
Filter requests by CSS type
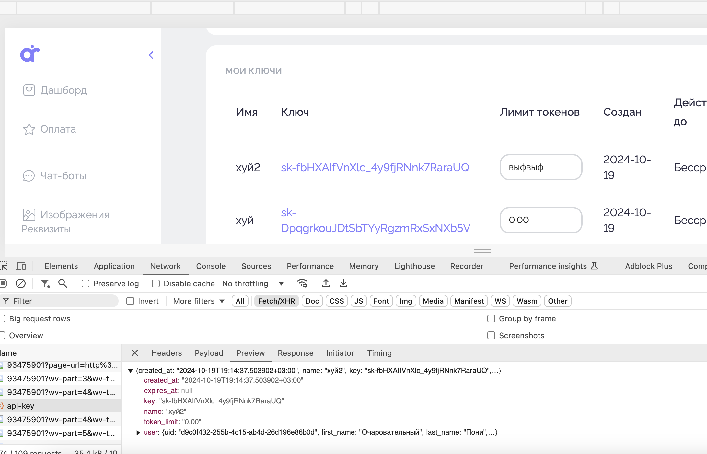337,301
